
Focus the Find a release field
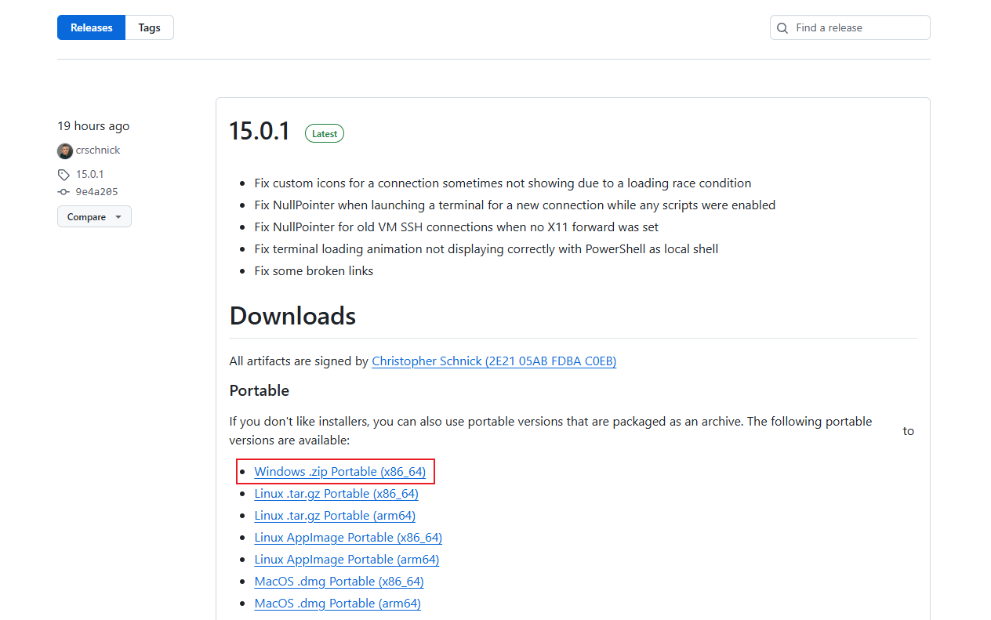click(859, 27)
